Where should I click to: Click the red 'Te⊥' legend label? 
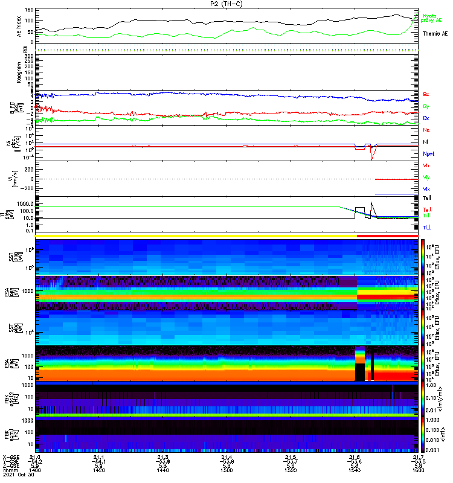pos(427,210)
